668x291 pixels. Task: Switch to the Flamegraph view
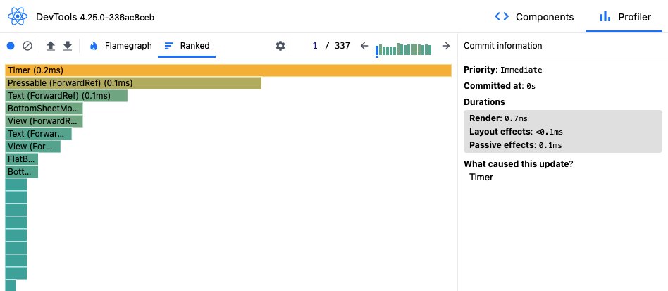click(120, 46)
